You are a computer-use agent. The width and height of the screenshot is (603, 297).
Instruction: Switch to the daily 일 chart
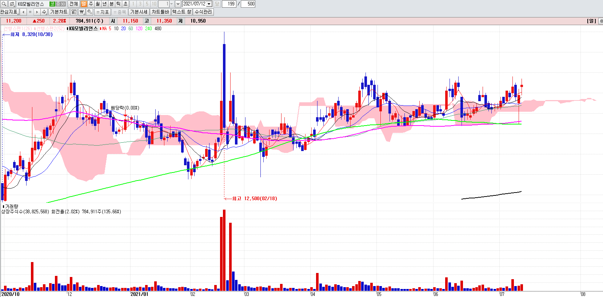tap(84, 4)
